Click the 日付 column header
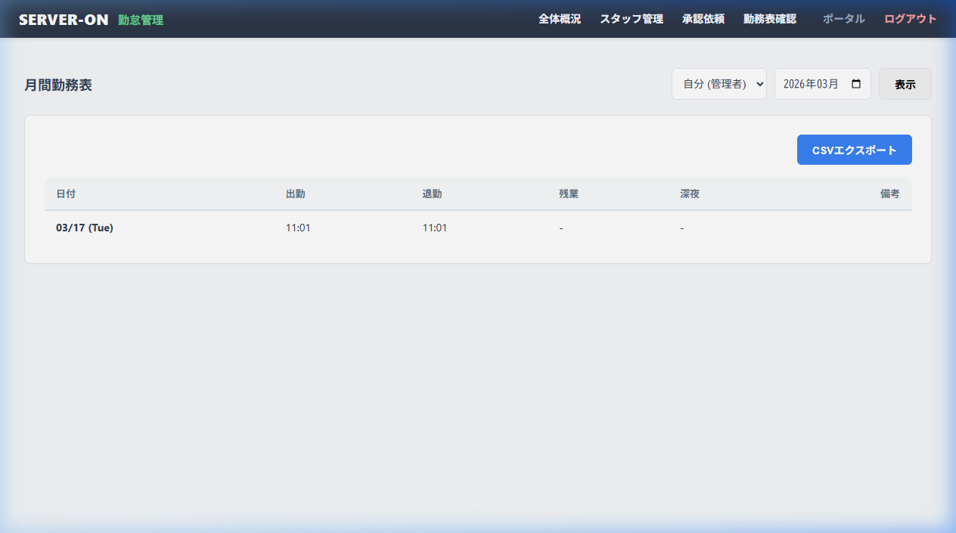 (x=66, y=194)
